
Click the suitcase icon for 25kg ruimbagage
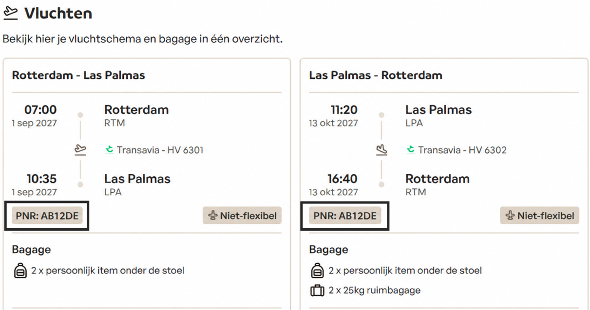(x=317, y=291)
